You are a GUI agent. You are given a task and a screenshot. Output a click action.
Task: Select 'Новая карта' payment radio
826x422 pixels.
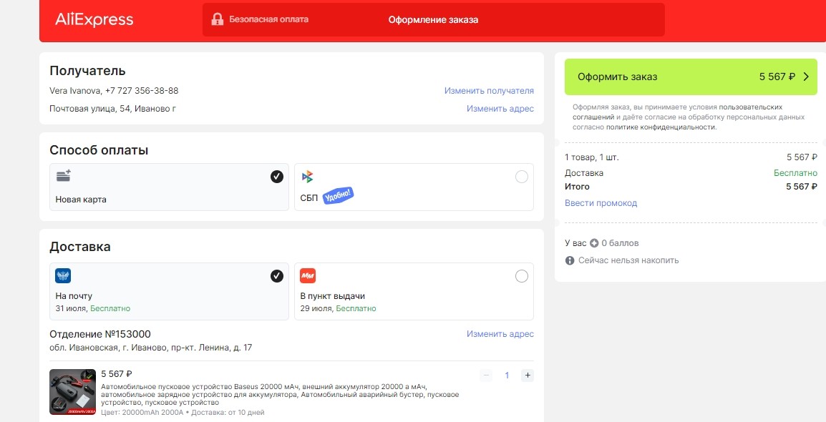276,177
